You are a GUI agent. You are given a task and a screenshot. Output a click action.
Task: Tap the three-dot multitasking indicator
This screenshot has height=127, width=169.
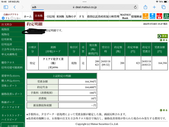coord(84,2)
